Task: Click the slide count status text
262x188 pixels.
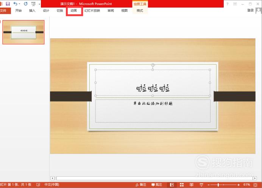Action: (16, 185)
